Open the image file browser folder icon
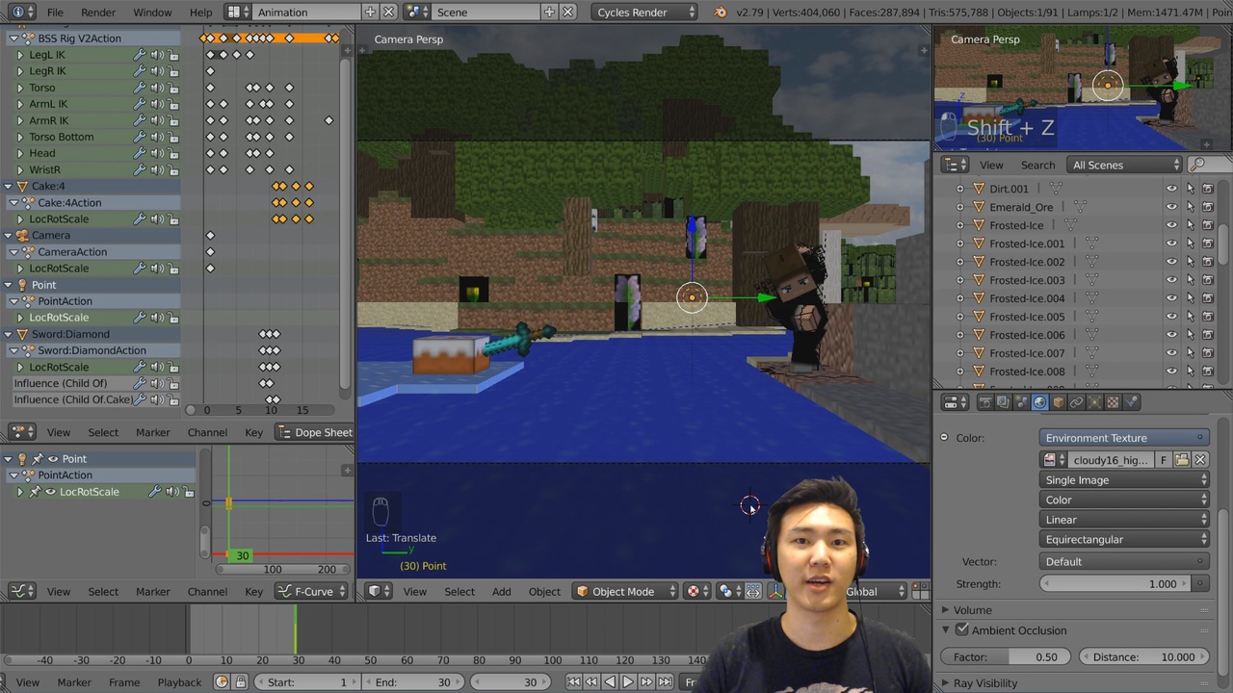Viewport: 1233px width, 693px height. [1182, 460]
